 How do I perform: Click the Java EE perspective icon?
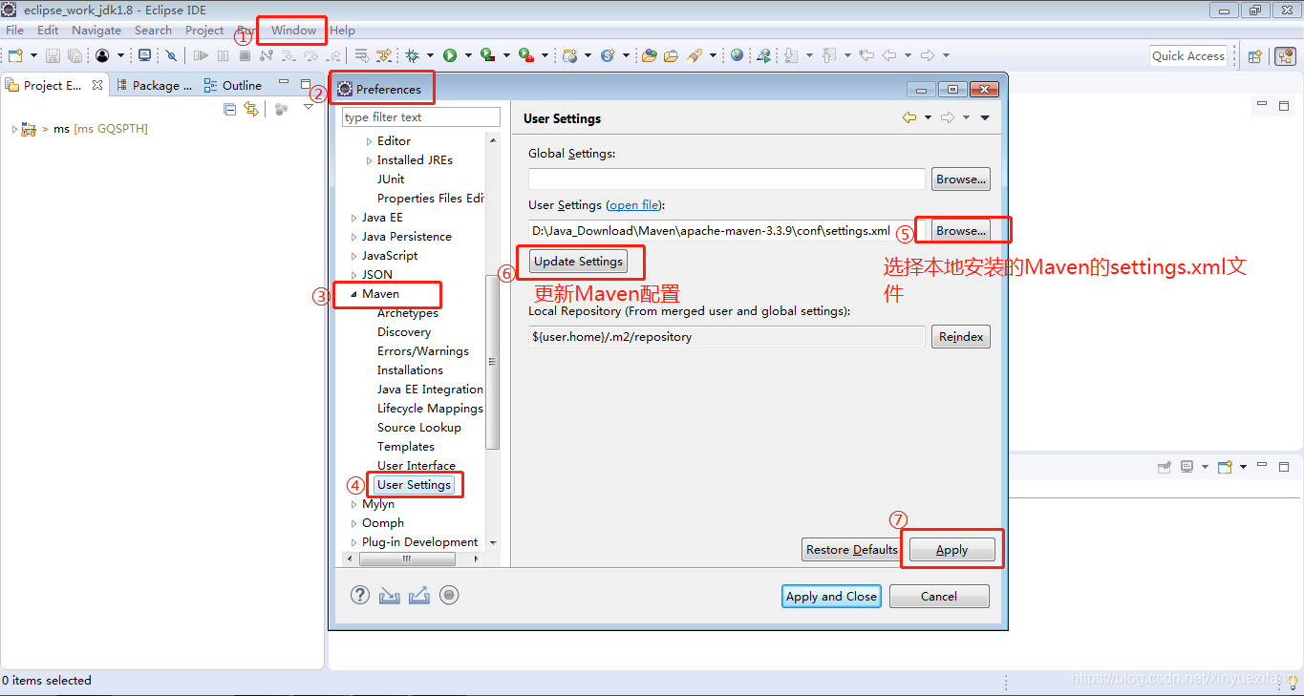1286,55
